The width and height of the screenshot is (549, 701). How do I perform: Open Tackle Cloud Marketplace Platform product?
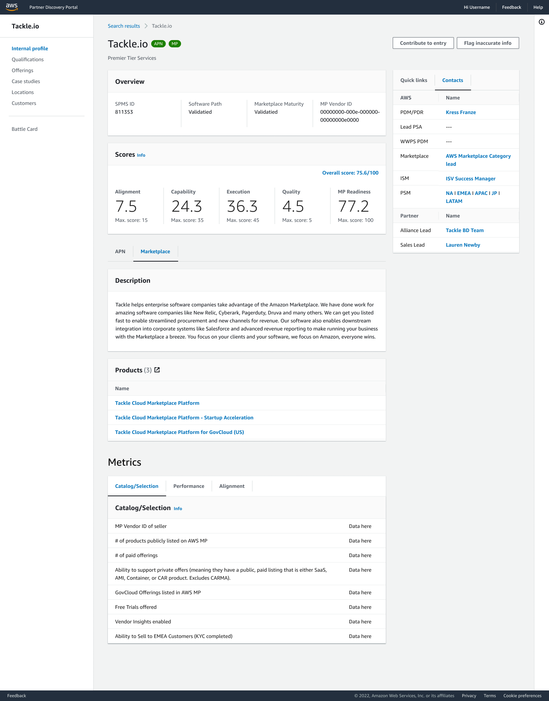[157, 403]
